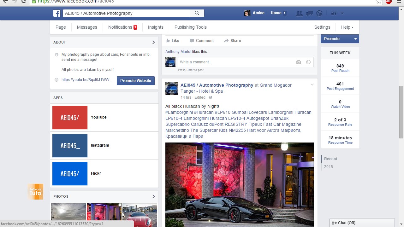The width and height of the screenshot is (404, 227).
Task: Click the Like thumbs-up button
Action: [172, 41]
